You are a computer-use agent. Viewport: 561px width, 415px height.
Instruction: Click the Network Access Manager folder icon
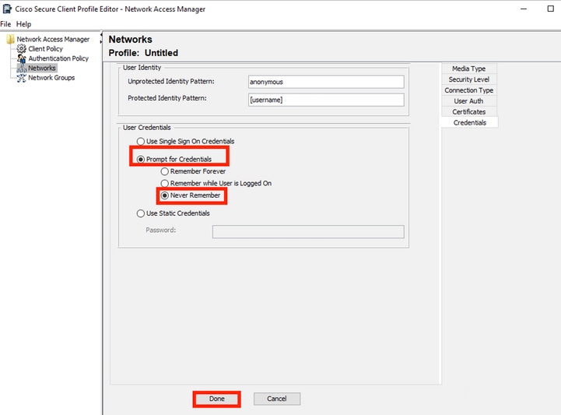pos(10,39)
